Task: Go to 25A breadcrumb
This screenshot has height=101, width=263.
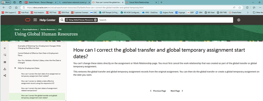Action: point(60,29)
